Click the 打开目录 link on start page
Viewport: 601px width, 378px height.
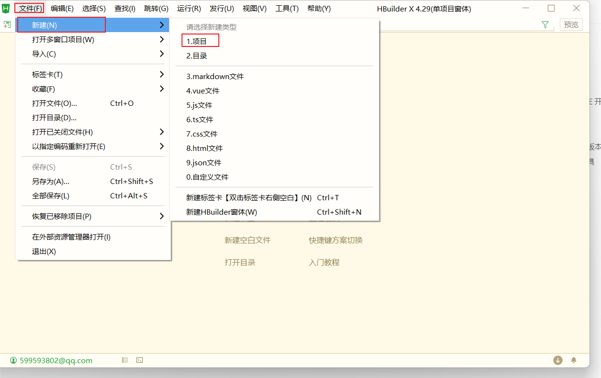click(x=240, y=262)
